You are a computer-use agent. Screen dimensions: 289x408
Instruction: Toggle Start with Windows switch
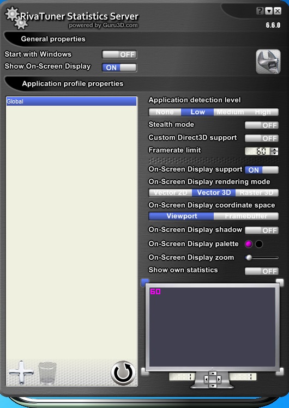(119, 54)
